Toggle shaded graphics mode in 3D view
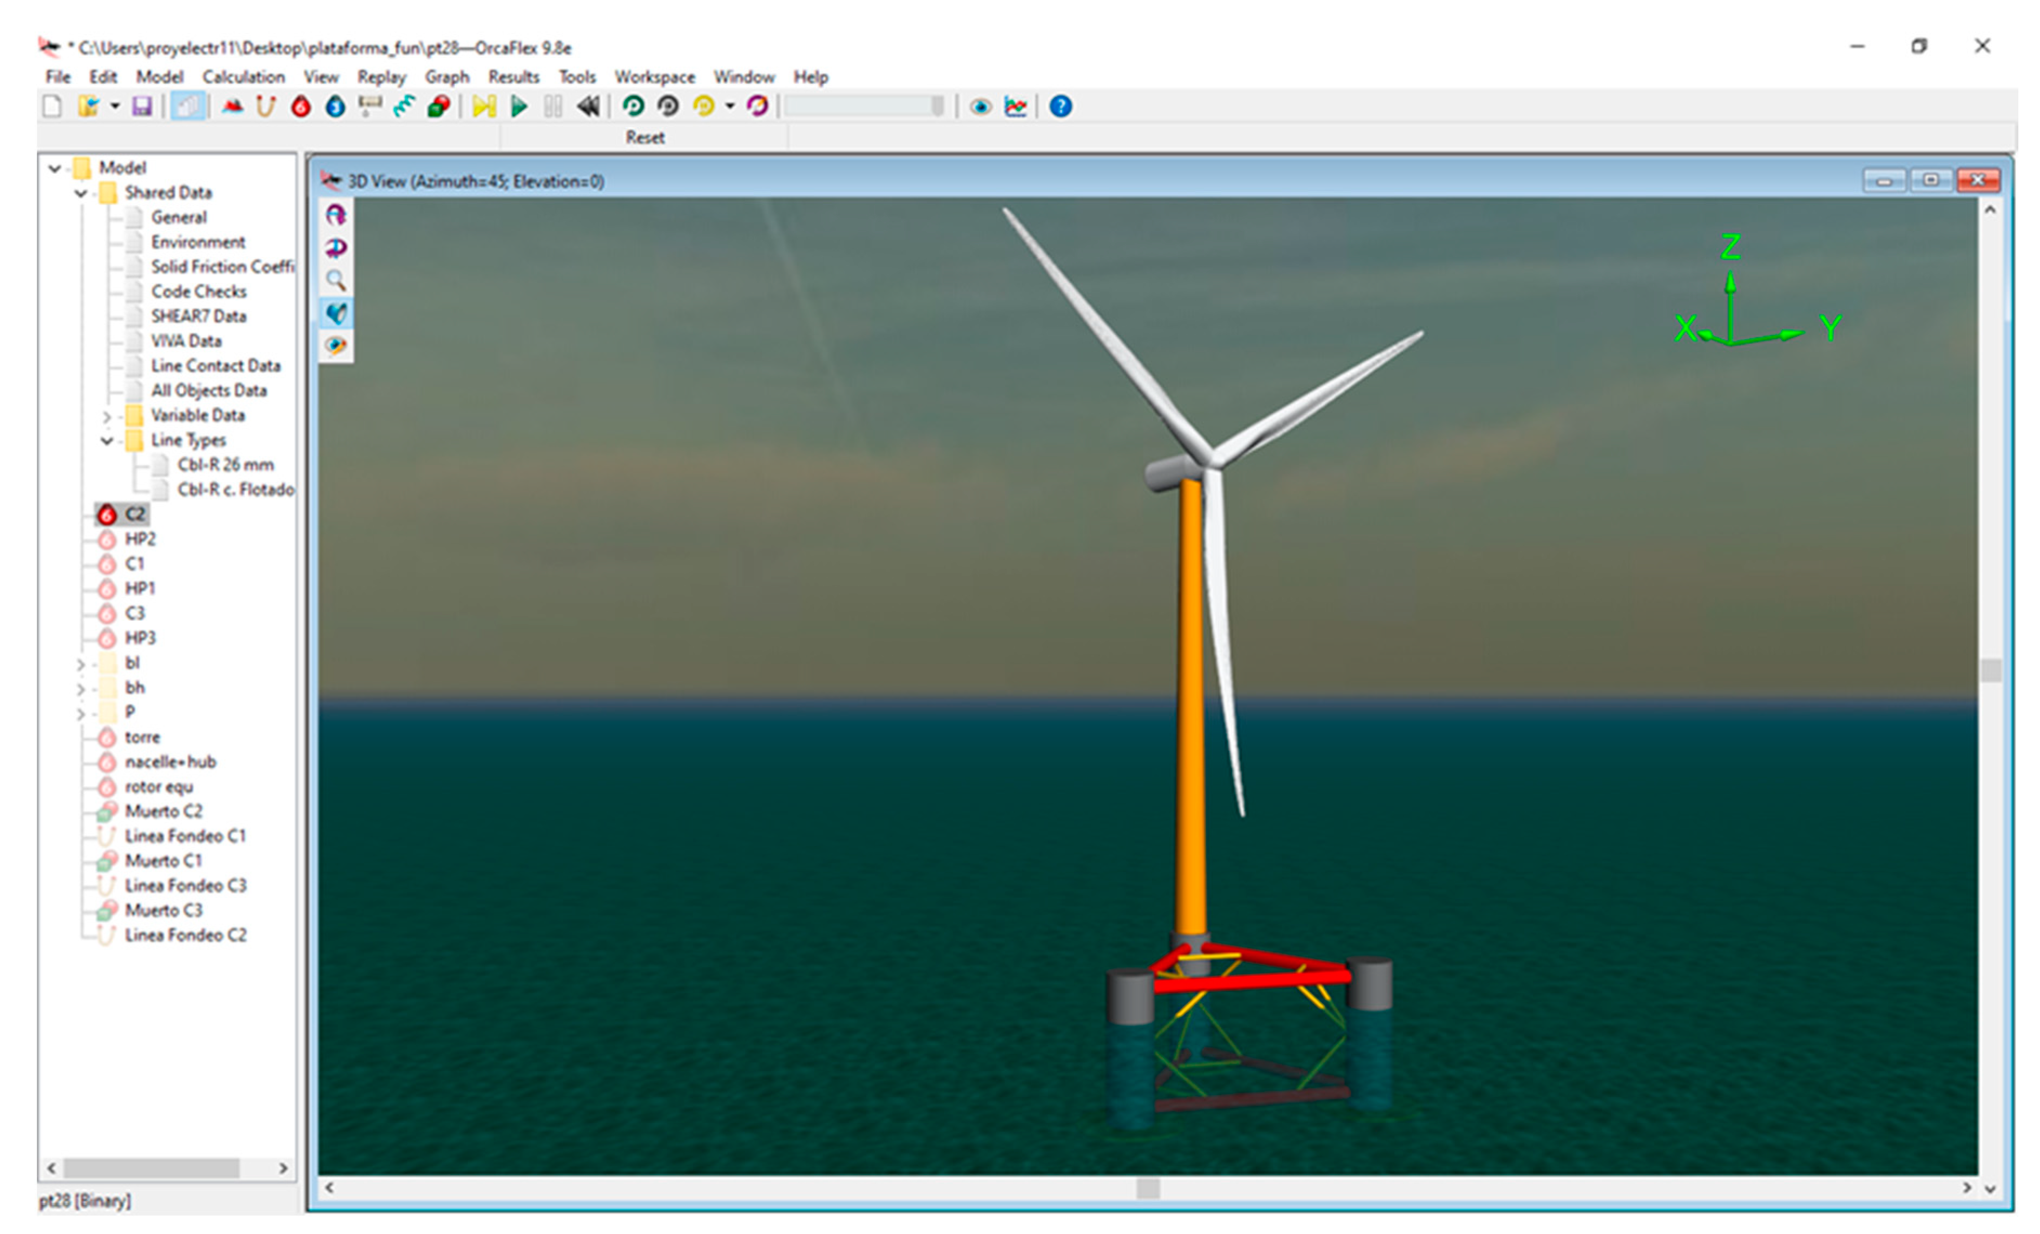 [x=336, y=313]
